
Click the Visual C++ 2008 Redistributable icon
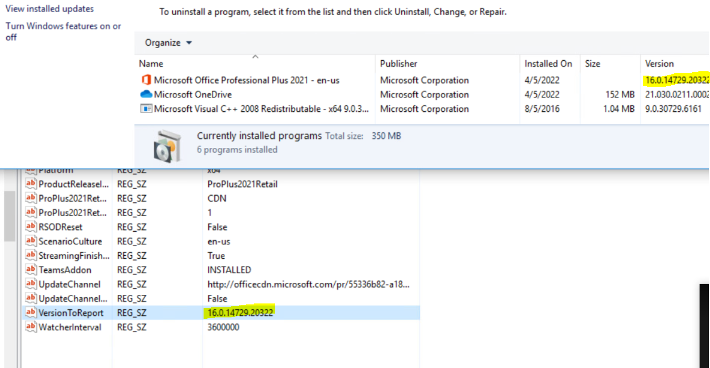coord(146,109)
